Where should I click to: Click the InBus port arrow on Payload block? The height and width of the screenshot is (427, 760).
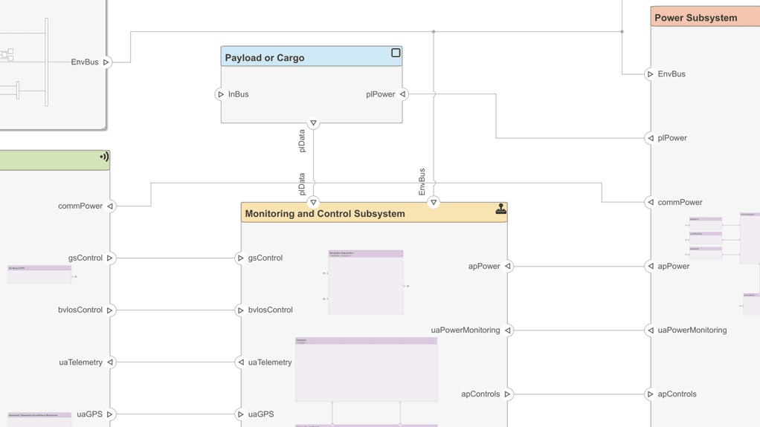221,94
